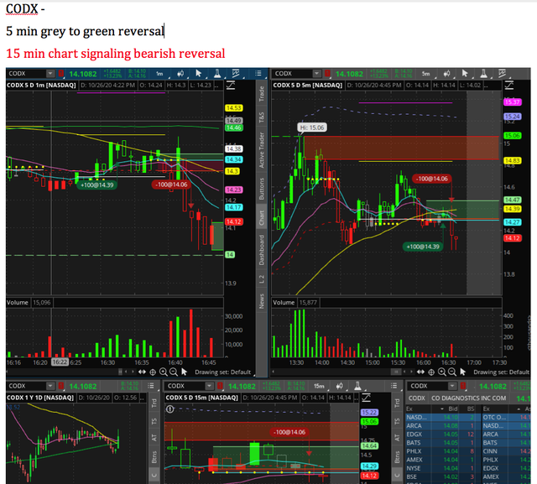The width and height of the screenshot is (537, 484).
Task: Open chart style icon on 15m chart
Action: (339, 386)
